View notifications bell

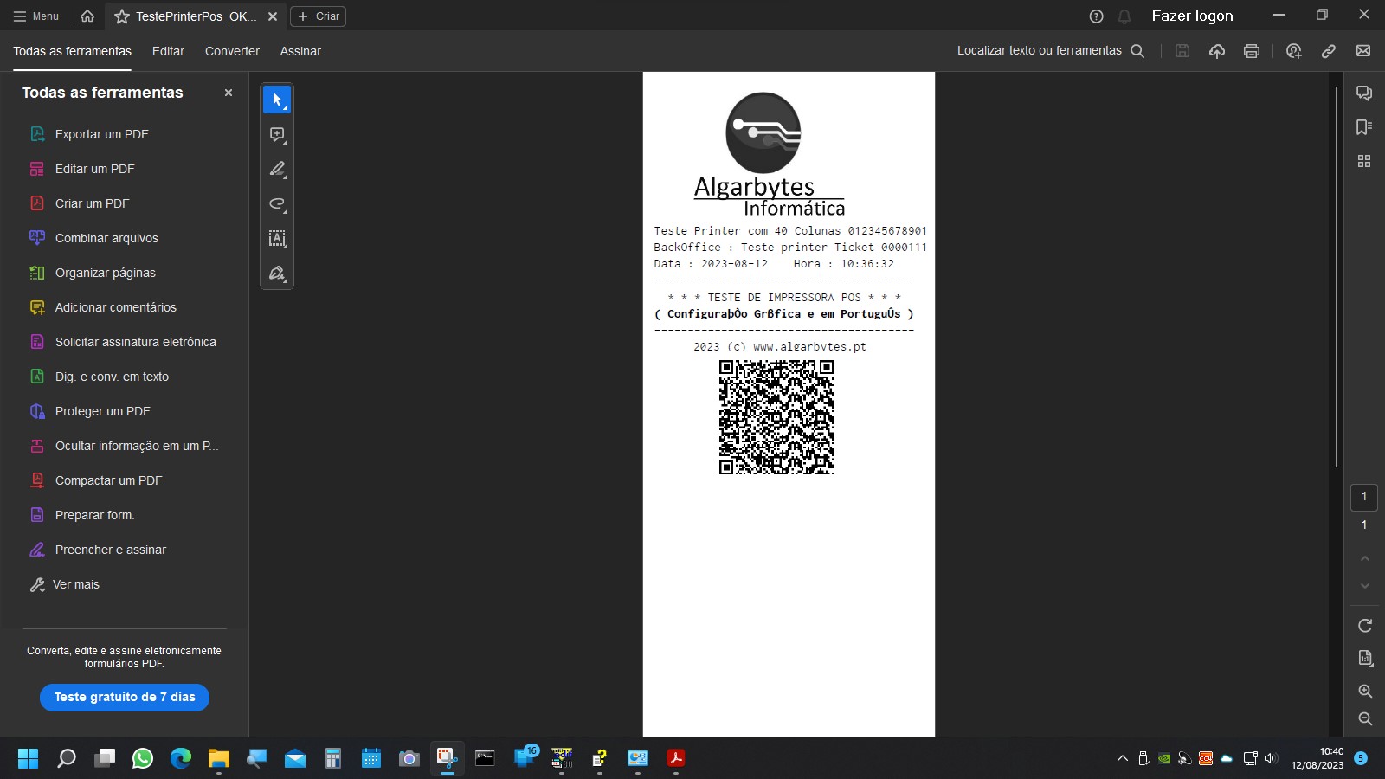coord(1124,16)
